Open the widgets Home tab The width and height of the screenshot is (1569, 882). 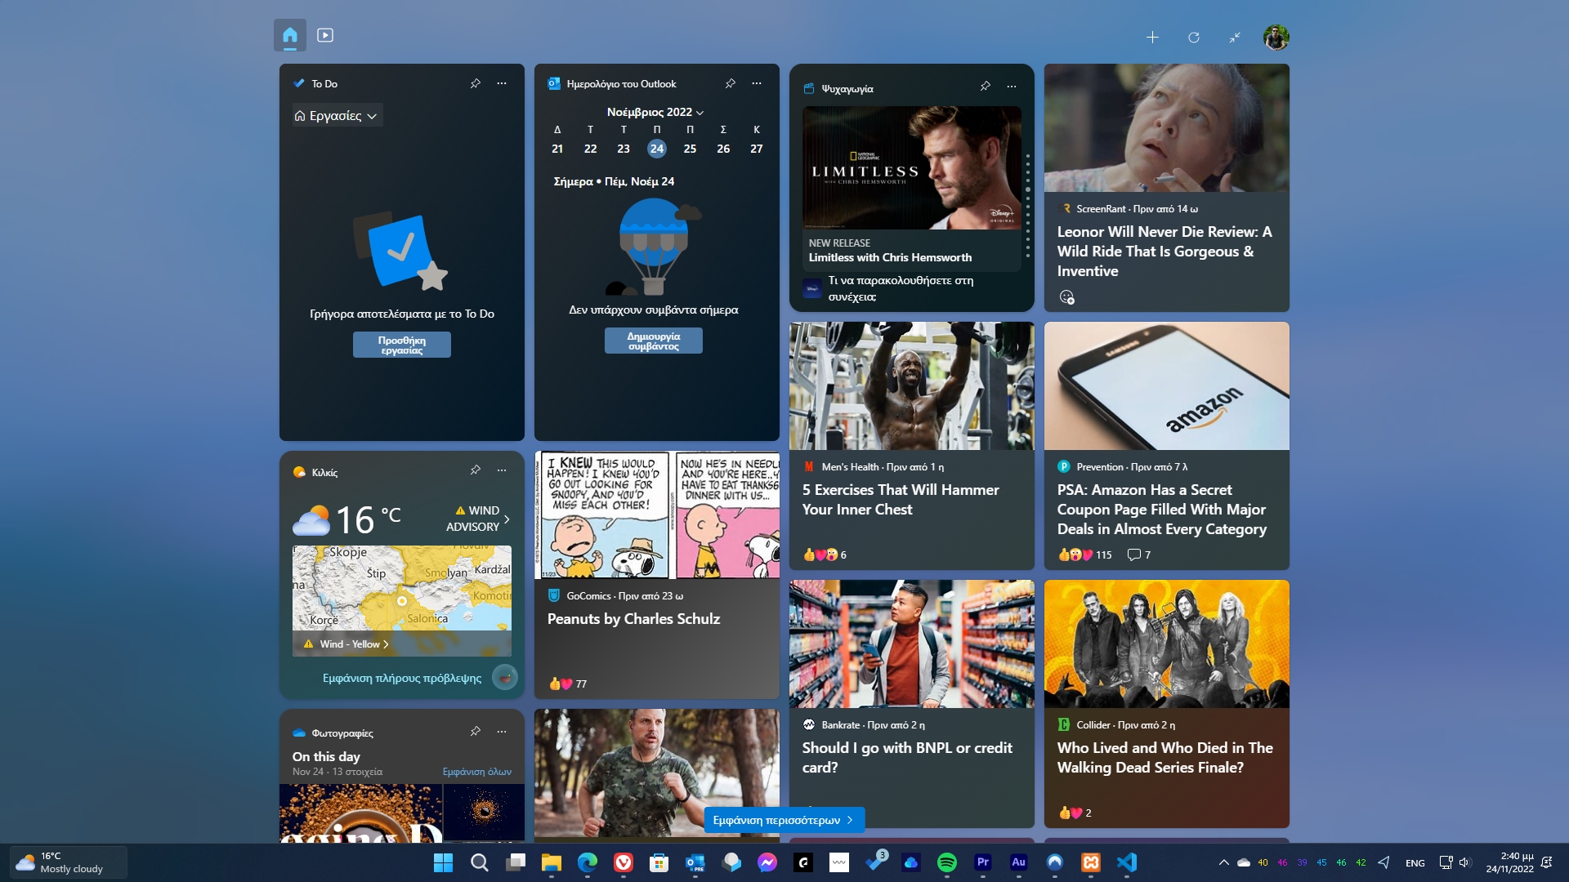click(x=290, y=35)
